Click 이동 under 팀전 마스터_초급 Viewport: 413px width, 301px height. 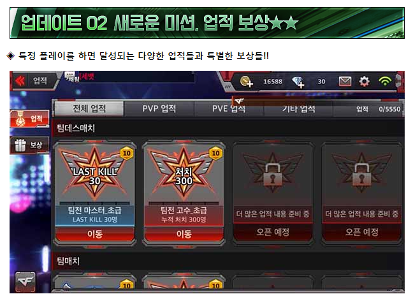(95, 234)
